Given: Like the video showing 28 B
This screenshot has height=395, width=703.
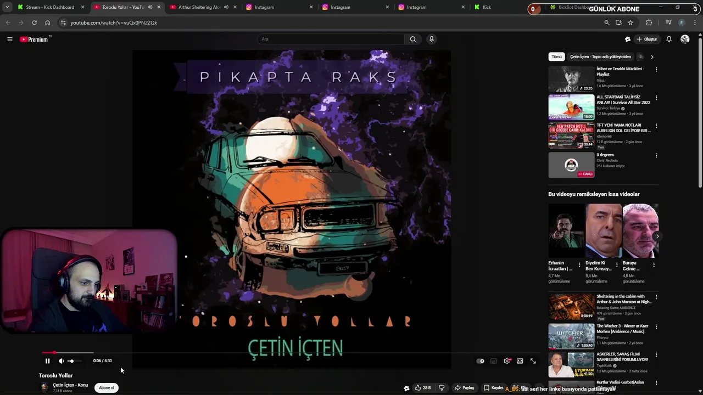Looking at the screenshot, I should (x=423, y=388).
